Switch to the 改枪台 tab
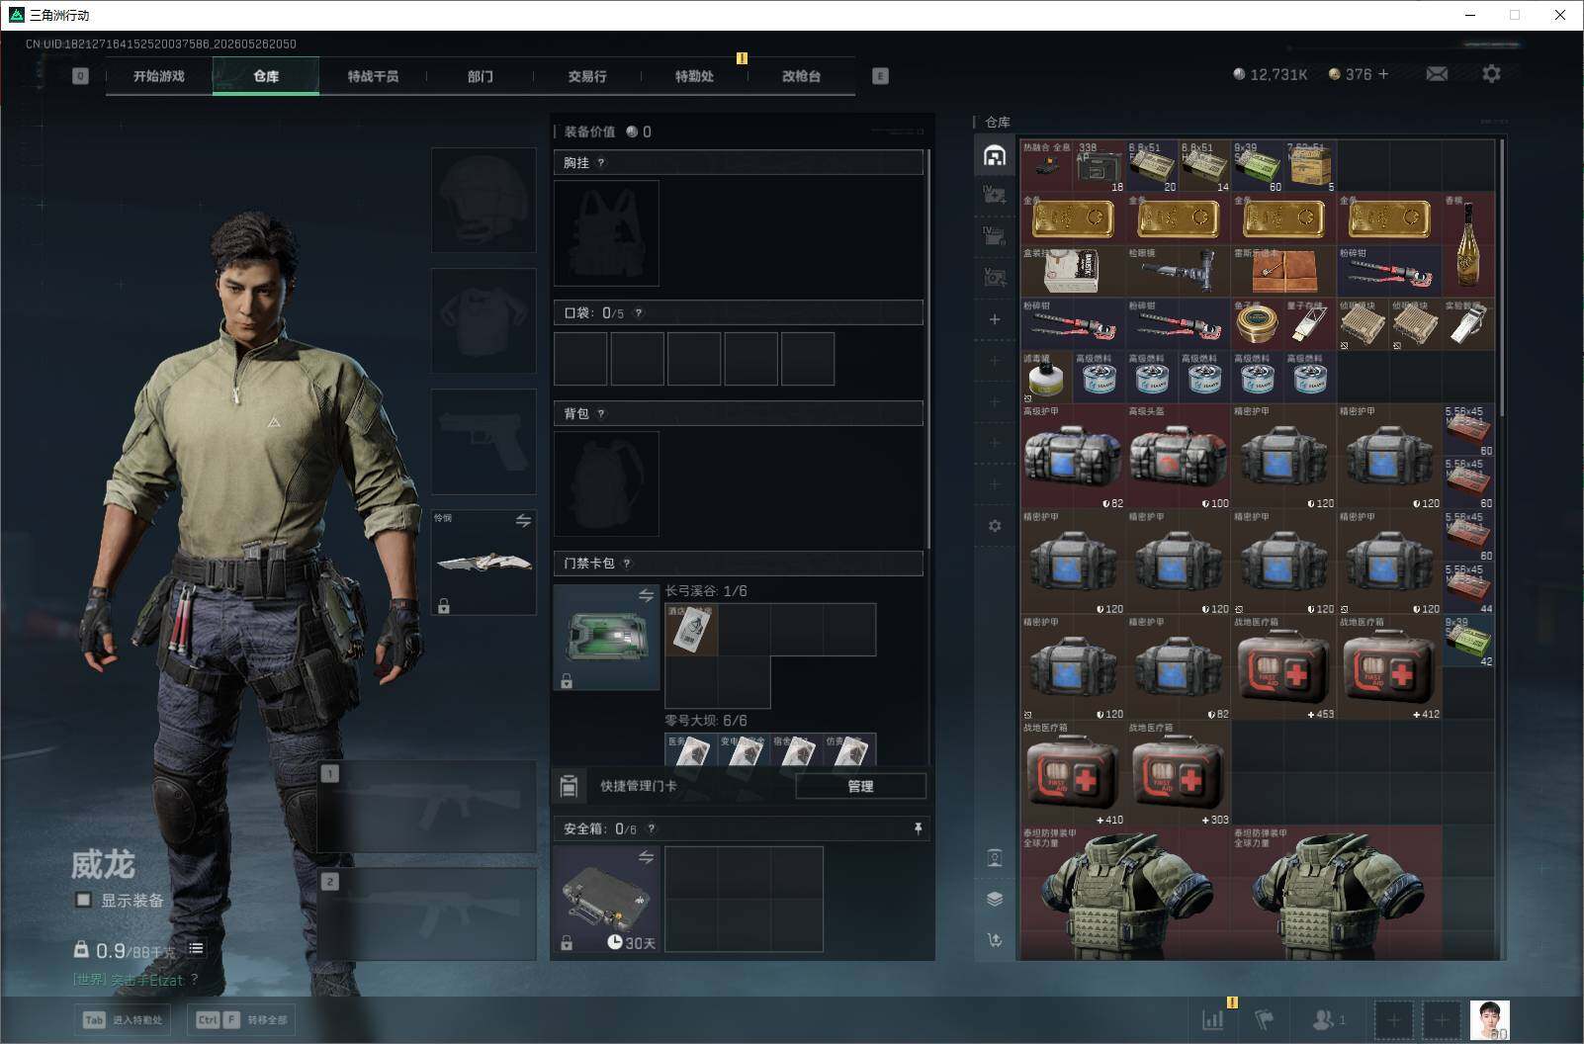 tap(801, 76)
